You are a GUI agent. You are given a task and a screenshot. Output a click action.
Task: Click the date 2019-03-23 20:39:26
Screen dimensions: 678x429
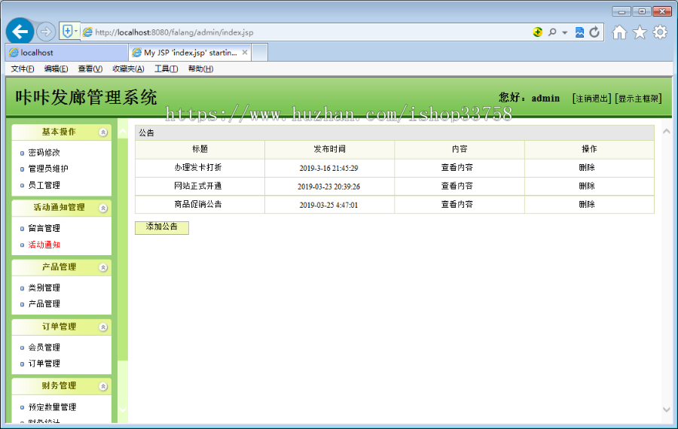click(x=328, y=187)
